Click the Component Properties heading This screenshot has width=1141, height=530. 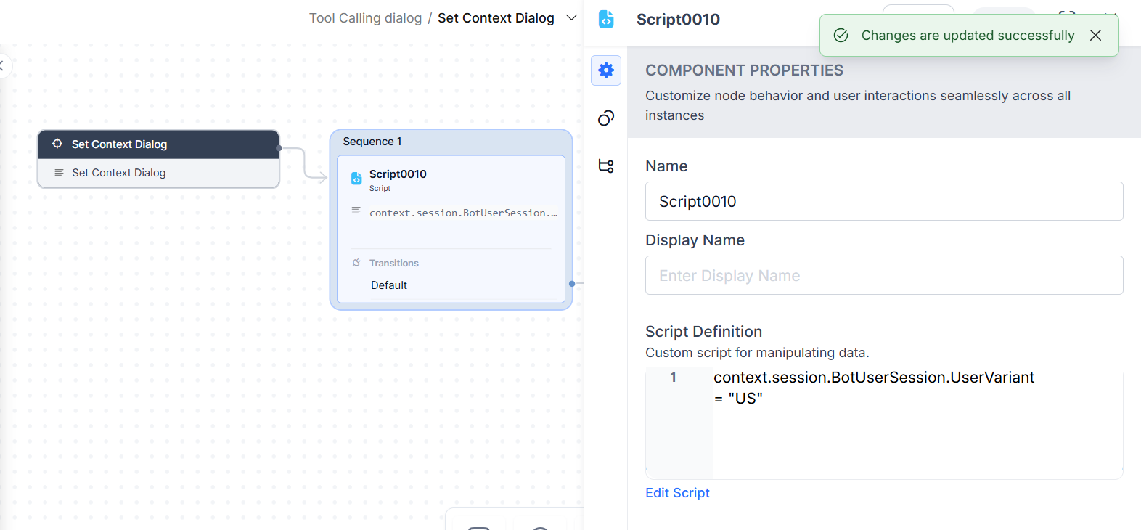pyautogui.click(x=744, y=70)
